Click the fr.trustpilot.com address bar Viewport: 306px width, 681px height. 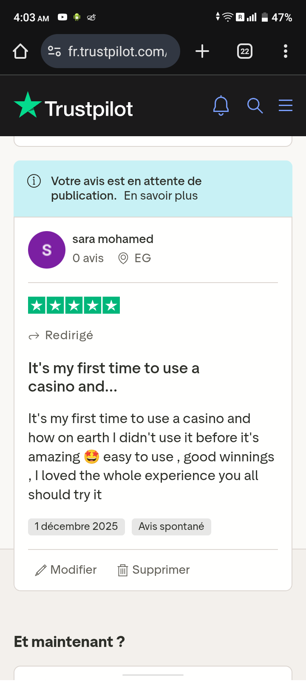110,51
